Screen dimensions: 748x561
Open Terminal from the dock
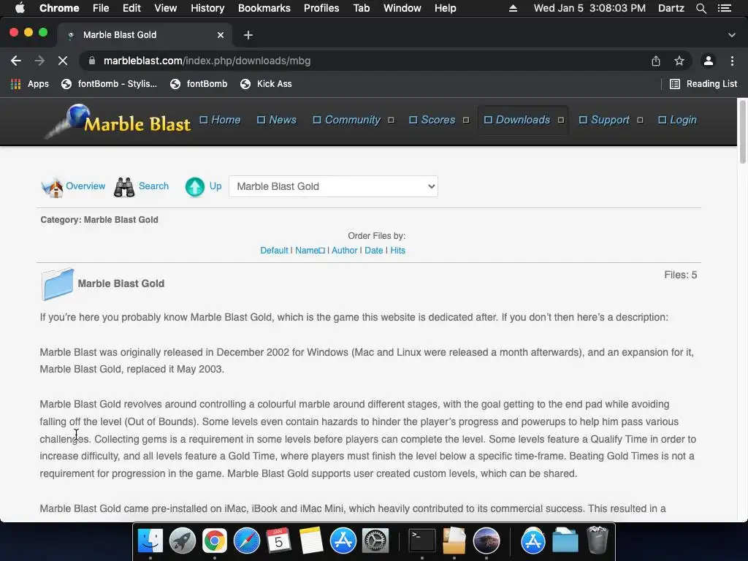coord(422,541)
